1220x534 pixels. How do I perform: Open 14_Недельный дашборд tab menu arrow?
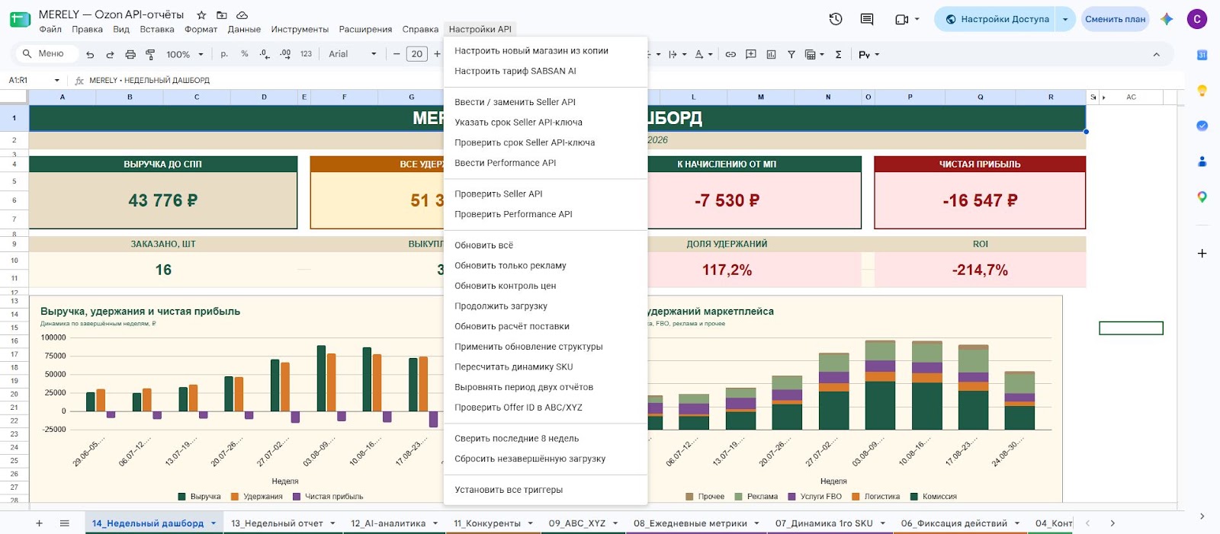(213, 523)
